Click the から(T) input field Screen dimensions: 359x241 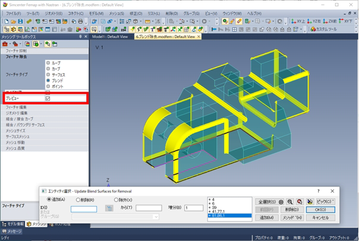click(149, 208)
